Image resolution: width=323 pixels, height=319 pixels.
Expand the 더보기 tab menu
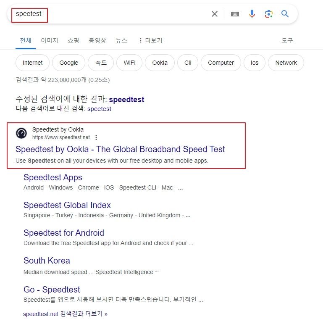tap(151, 40)
